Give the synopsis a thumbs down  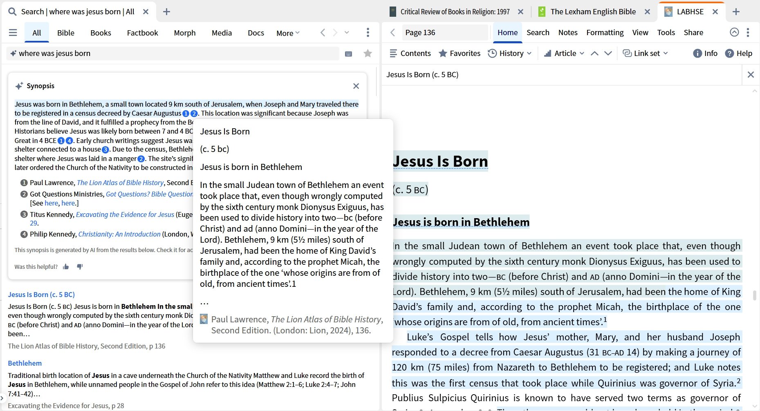80,267
